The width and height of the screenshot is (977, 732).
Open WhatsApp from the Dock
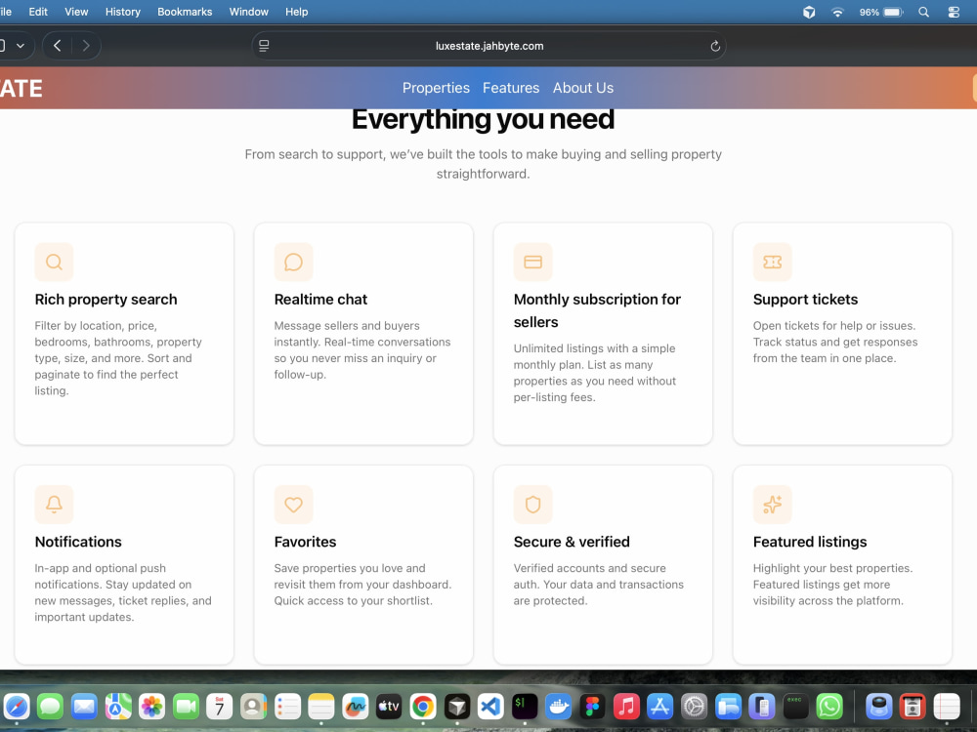[829, 707]
